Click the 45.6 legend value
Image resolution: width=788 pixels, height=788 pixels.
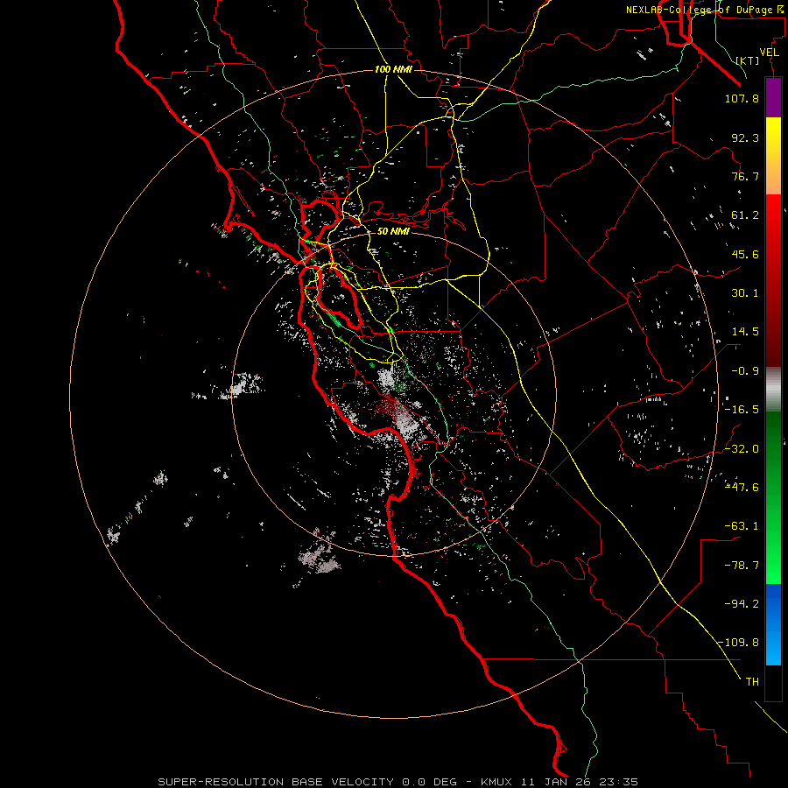click(x=745, y=254)
